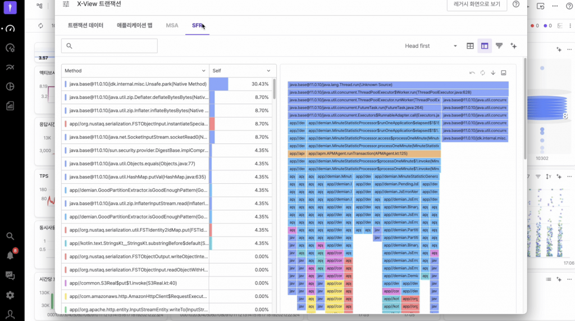Export flame graph as image
Viewport: 575px width, 321px height.
point(504,73)
